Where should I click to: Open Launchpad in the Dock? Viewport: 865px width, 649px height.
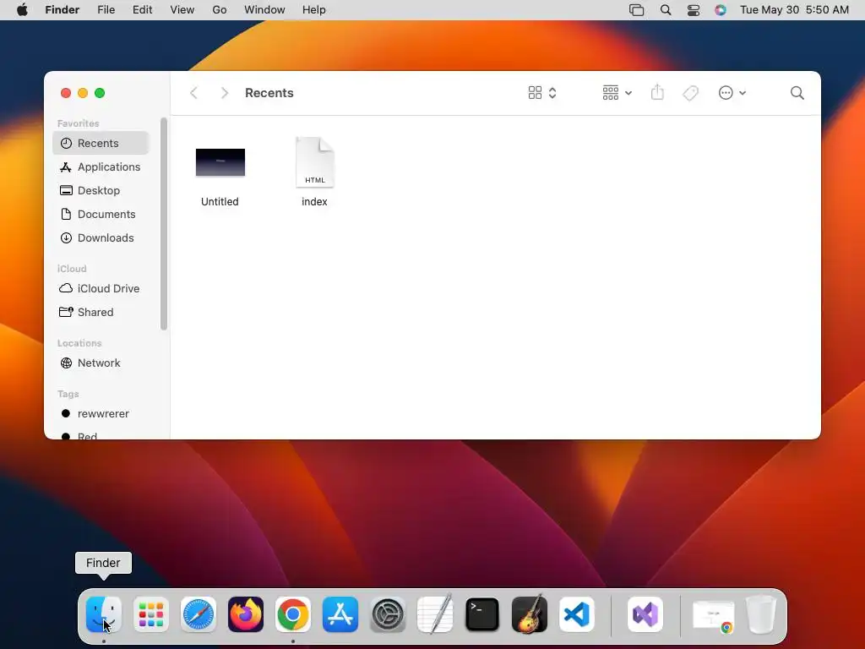coord(151,614)
